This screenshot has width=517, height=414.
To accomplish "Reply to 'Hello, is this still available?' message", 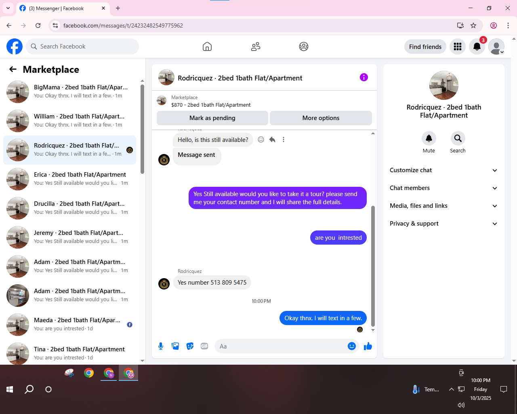I will tap(272, 139).
